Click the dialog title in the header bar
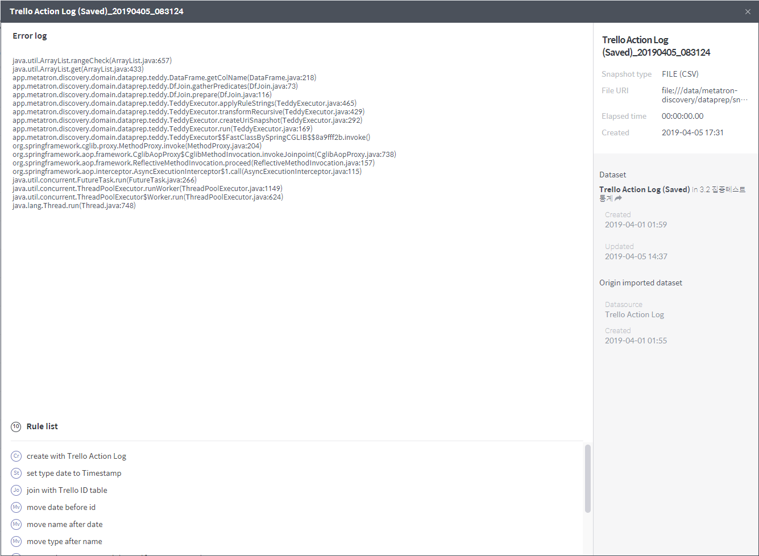This screenshot has height=556, width=759. click(x=97, y=11)
